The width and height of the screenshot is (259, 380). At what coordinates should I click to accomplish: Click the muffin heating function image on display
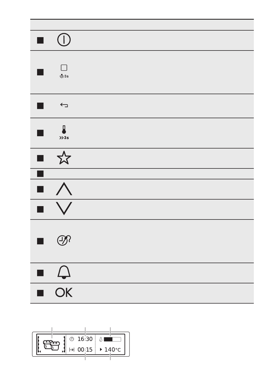51,345
